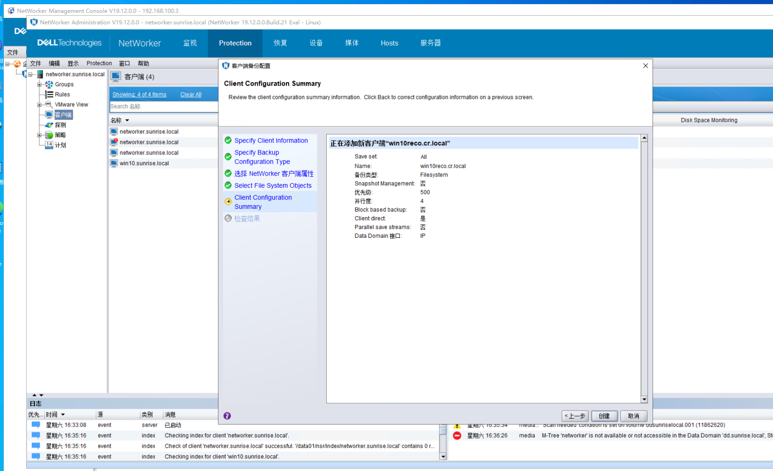Click alert client icon of second networker.sunrise.local row
The image size is (773, 471).
pos(114,142)
